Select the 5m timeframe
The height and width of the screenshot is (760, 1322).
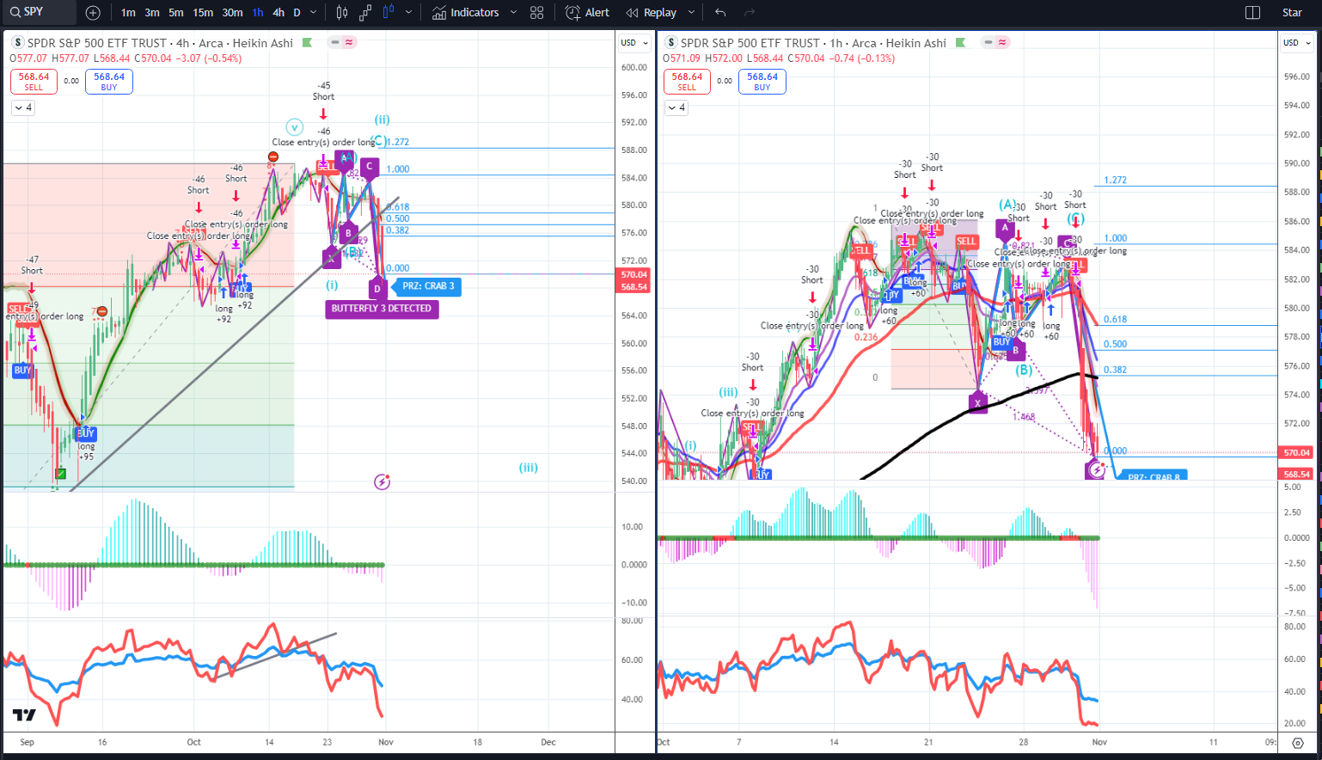tap(176, 13)
